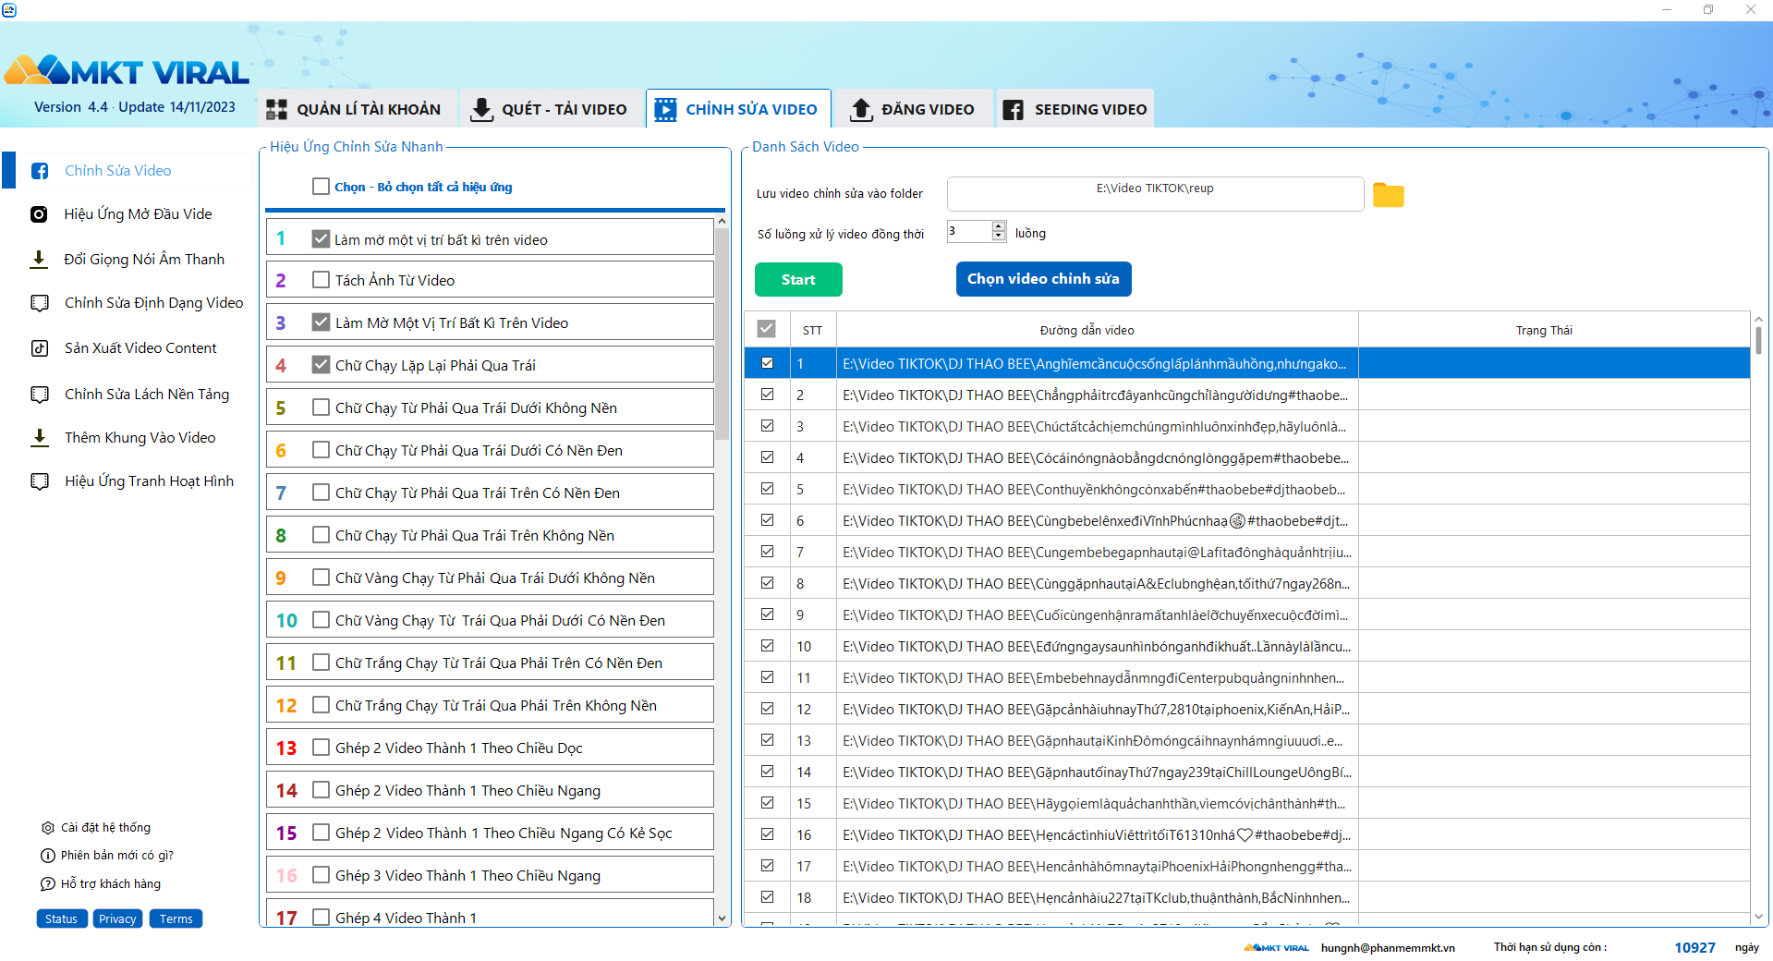Screen dimensions: 1773x961
Task: Click the save folder path field
Action: [1155, 194]
